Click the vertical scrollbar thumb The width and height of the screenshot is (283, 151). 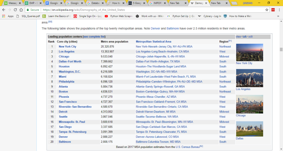click(x=281, y=50)
